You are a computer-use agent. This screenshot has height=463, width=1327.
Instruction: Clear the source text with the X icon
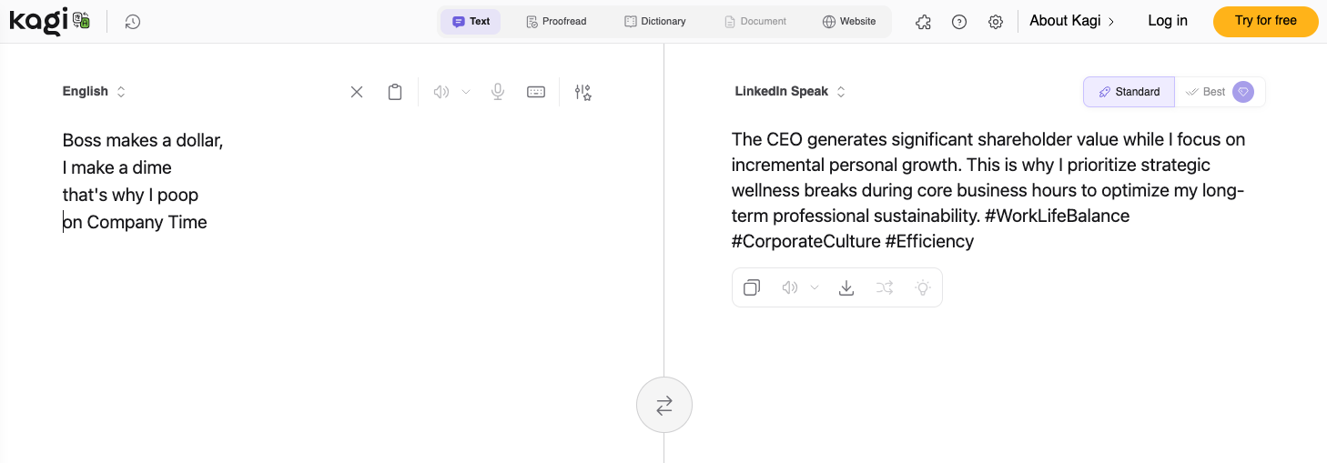(357, 92)
